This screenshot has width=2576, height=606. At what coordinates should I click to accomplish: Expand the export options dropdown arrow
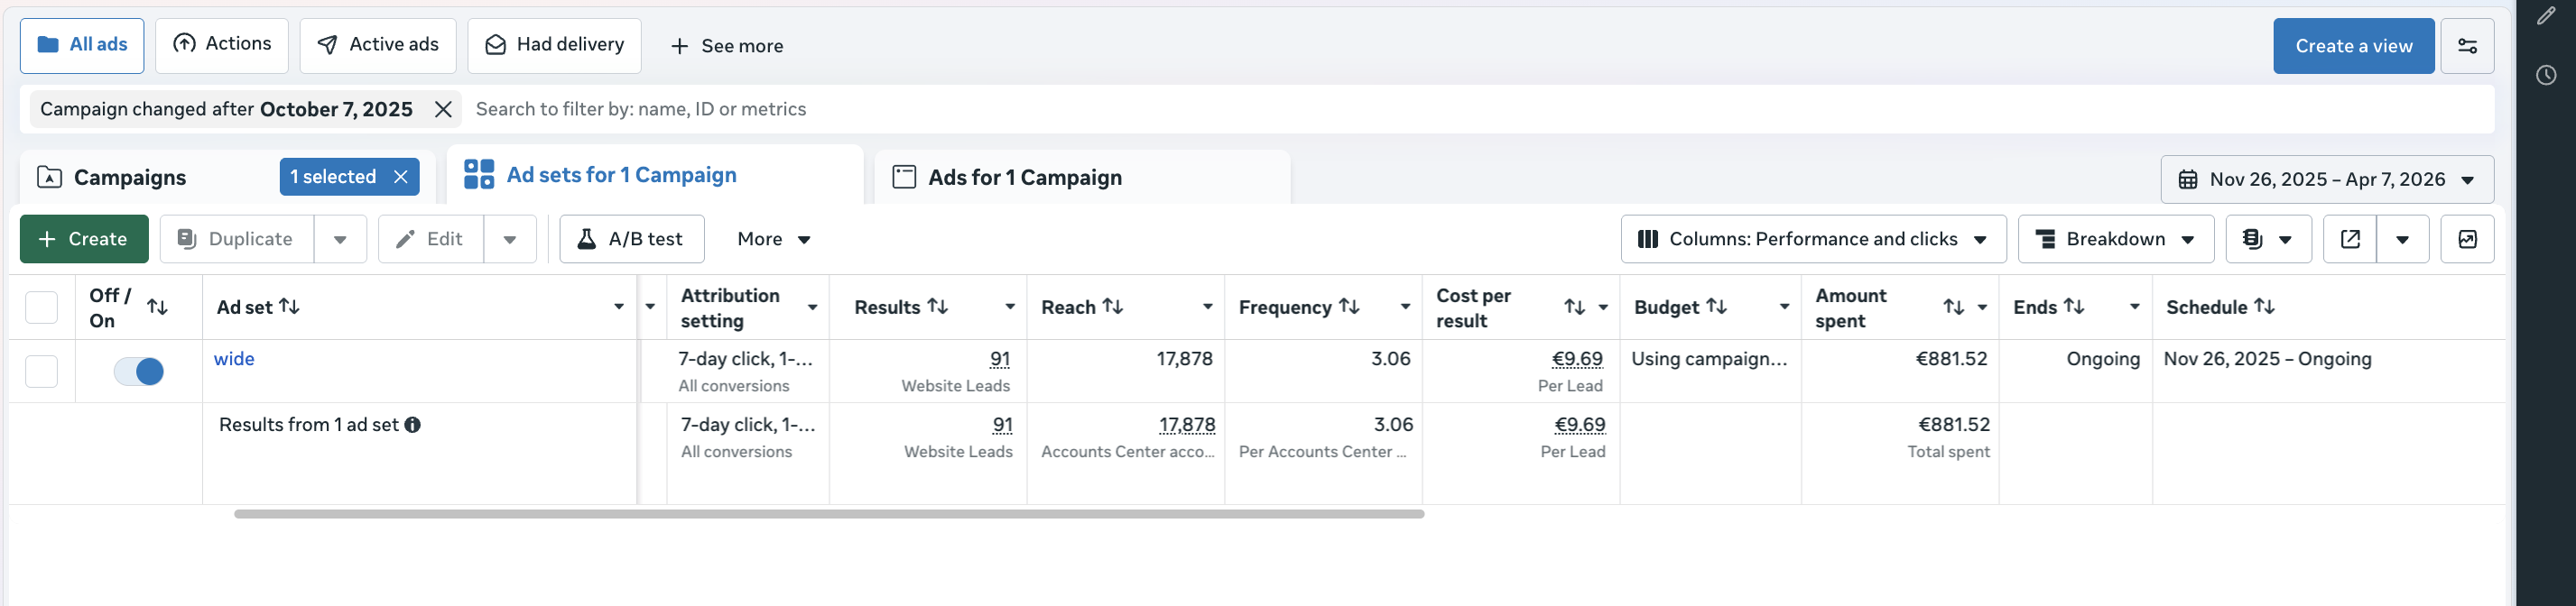click(2403, 240)
